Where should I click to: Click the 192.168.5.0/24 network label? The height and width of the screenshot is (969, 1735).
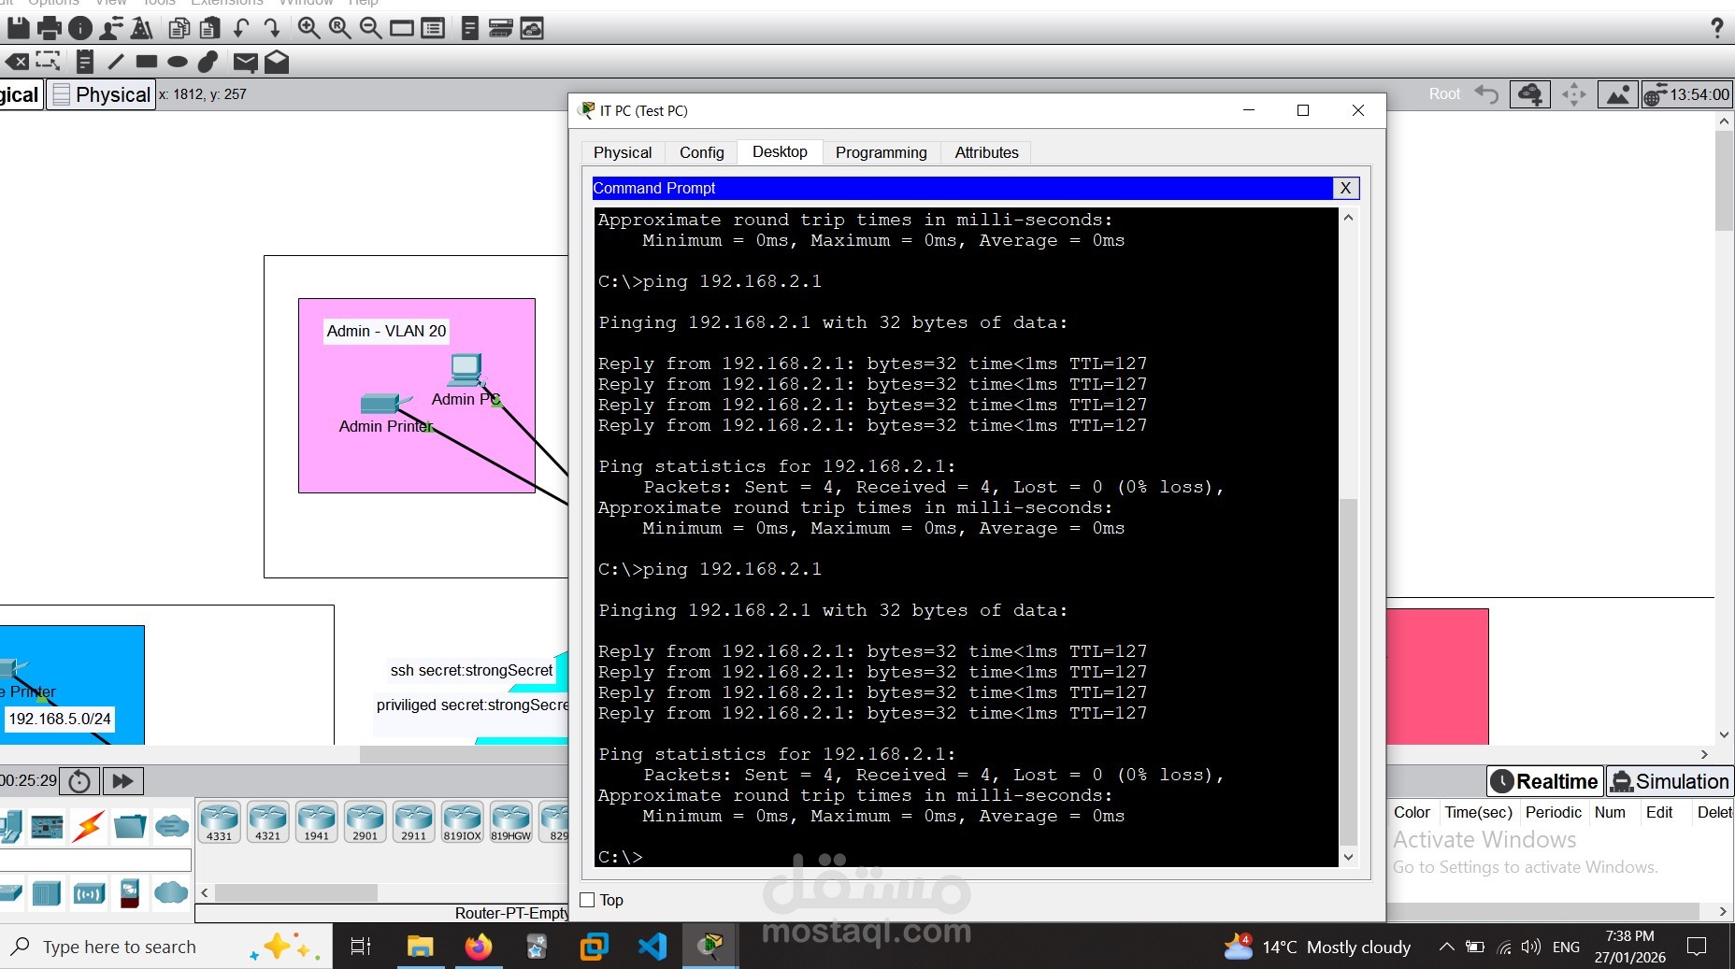[60, 719]
